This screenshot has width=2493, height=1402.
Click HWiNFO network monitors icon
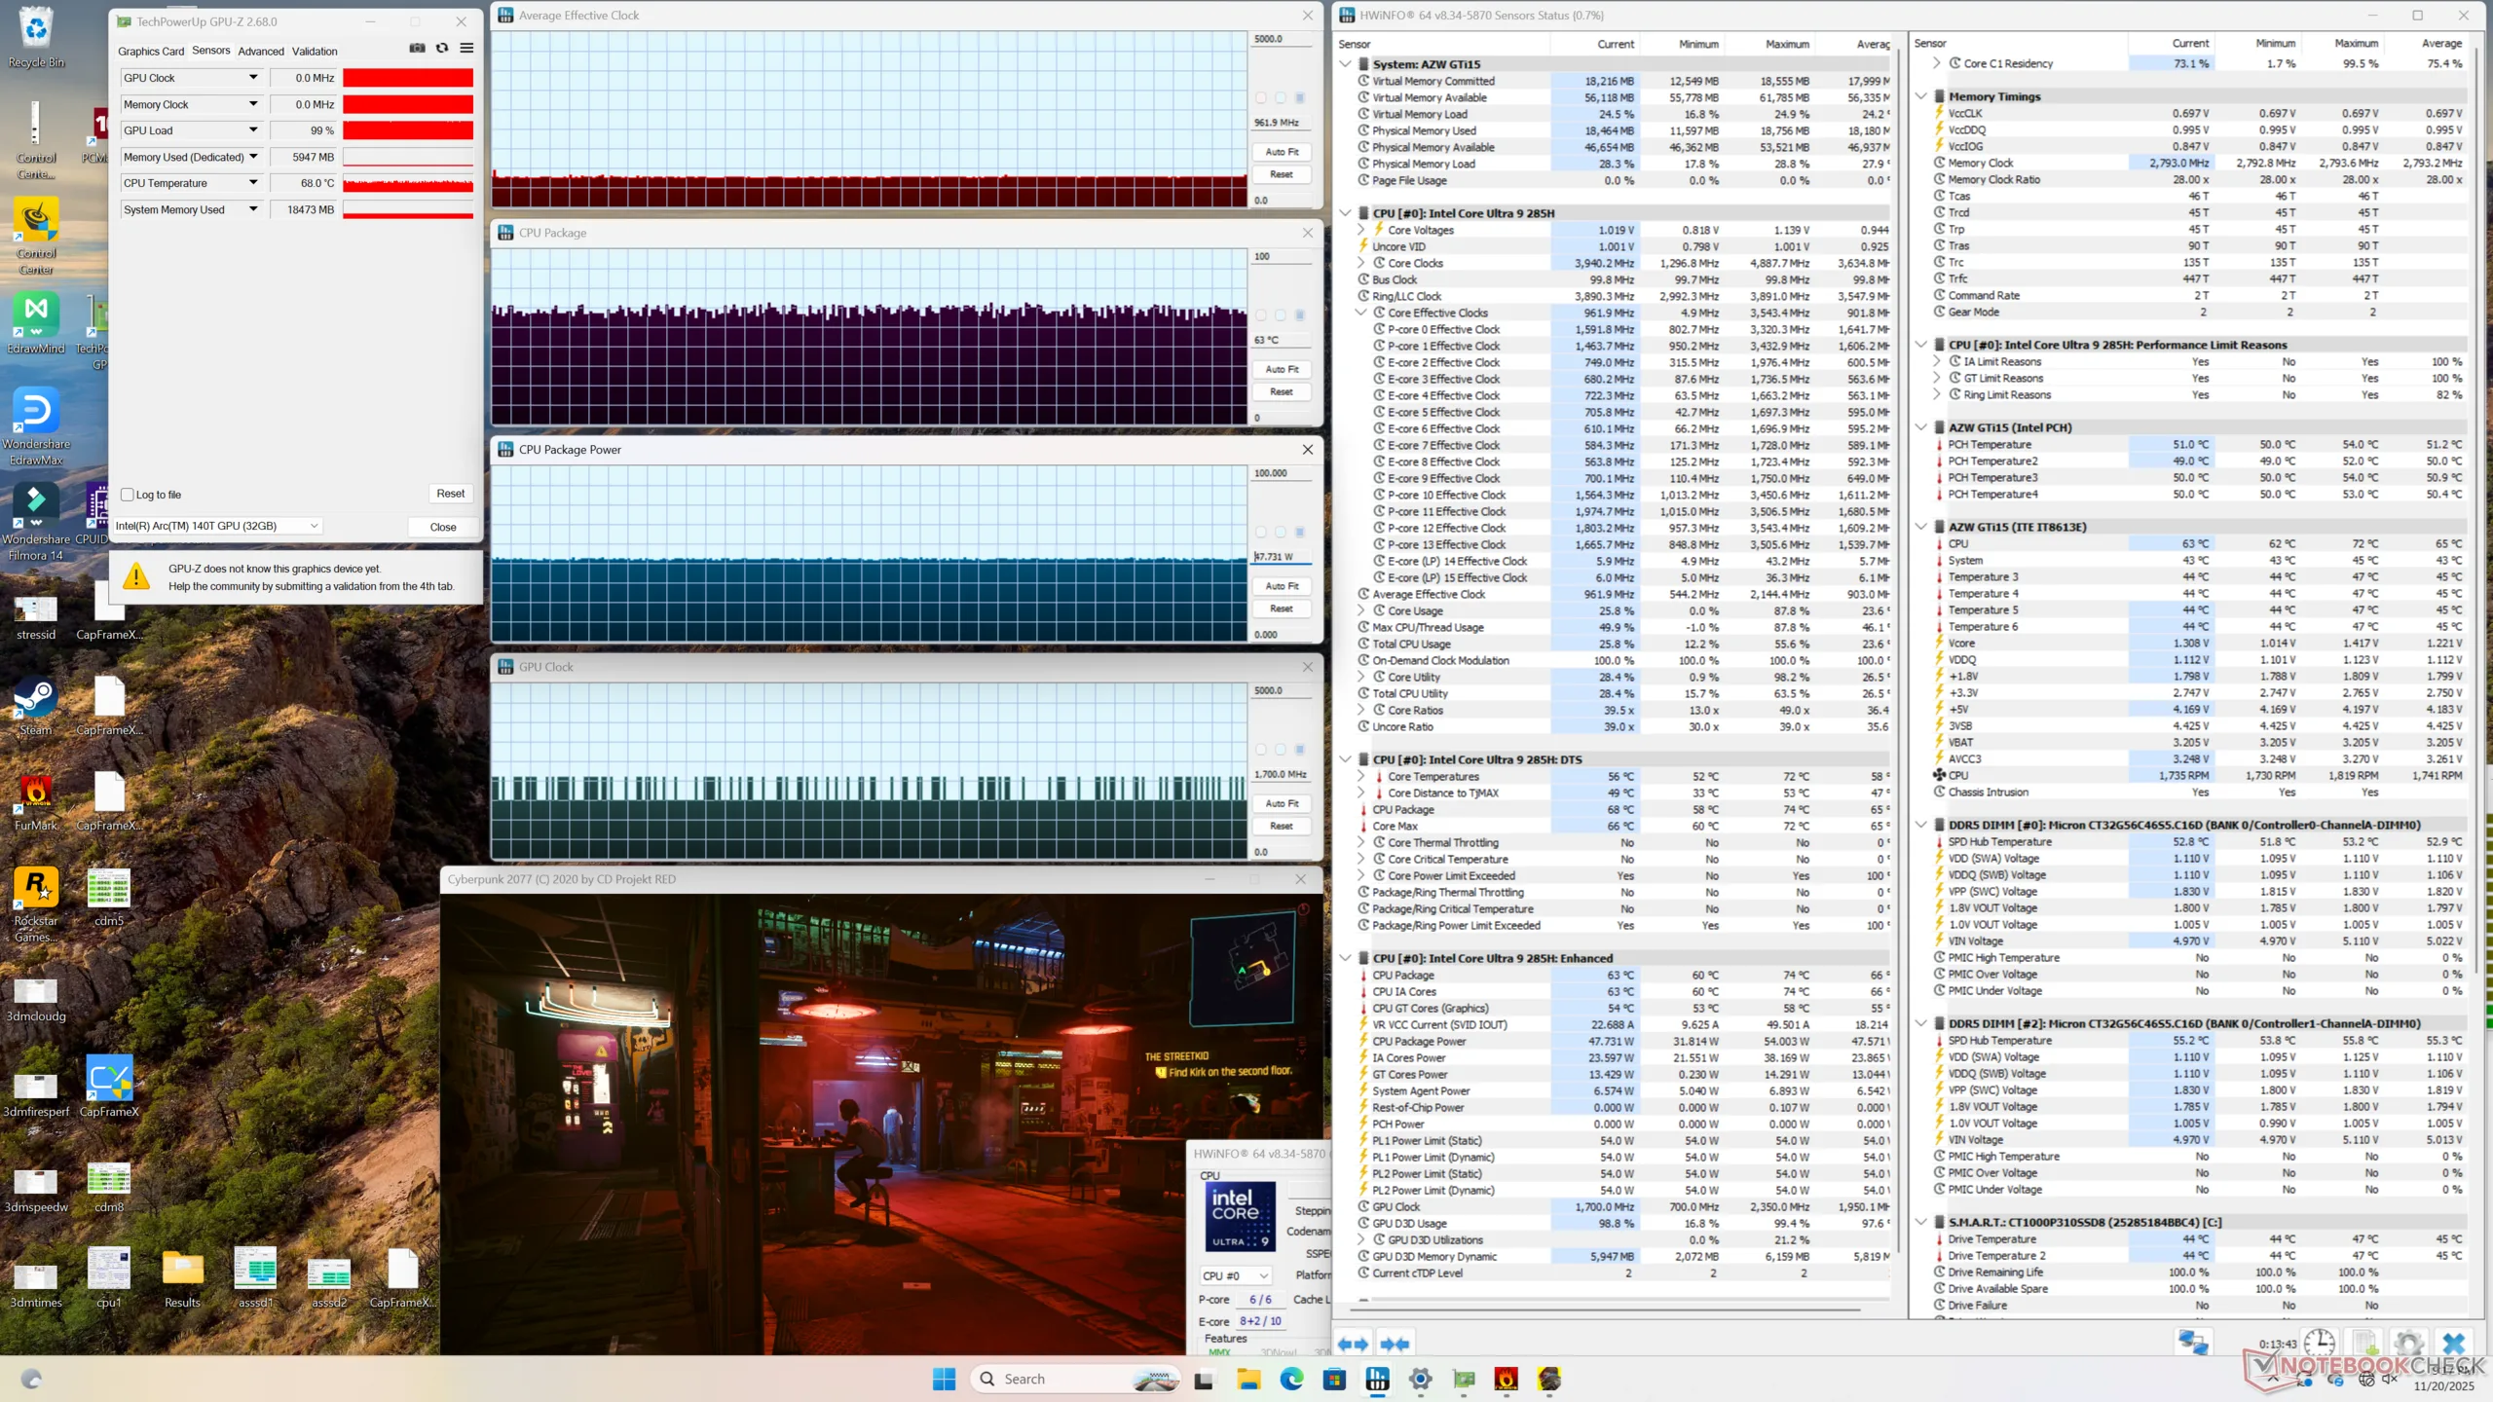coord(2193,1344)
